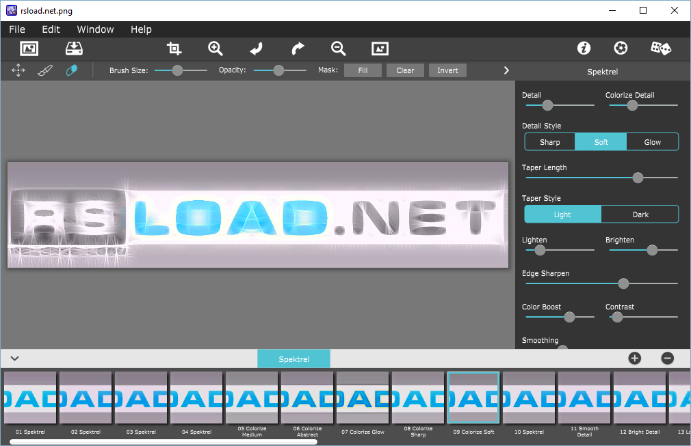Choose preset 02 Spektrel thumbnail
The height and width of the screenshot is (446, 691).
[x=86, y=398]
